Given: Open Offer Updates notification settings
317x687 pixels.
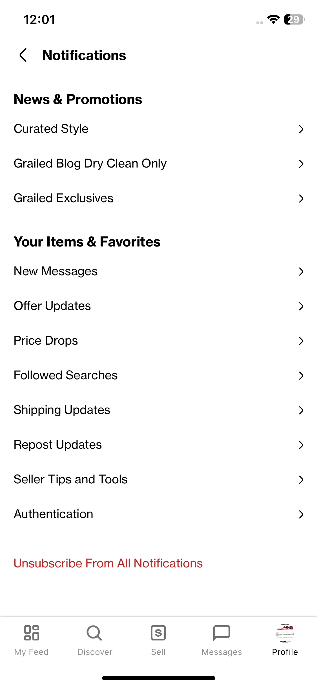Looking at the screenshot, I should (x=158, y=306).
